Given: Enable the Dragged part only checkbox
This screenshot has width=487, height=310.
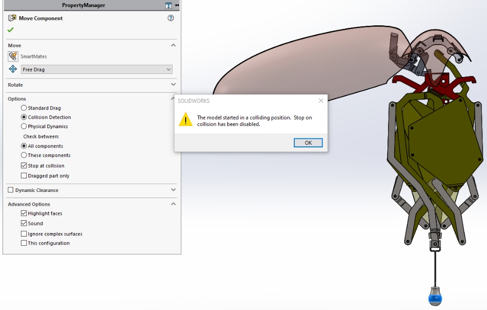Looking at the screenshot, I should tap(24, 175).
